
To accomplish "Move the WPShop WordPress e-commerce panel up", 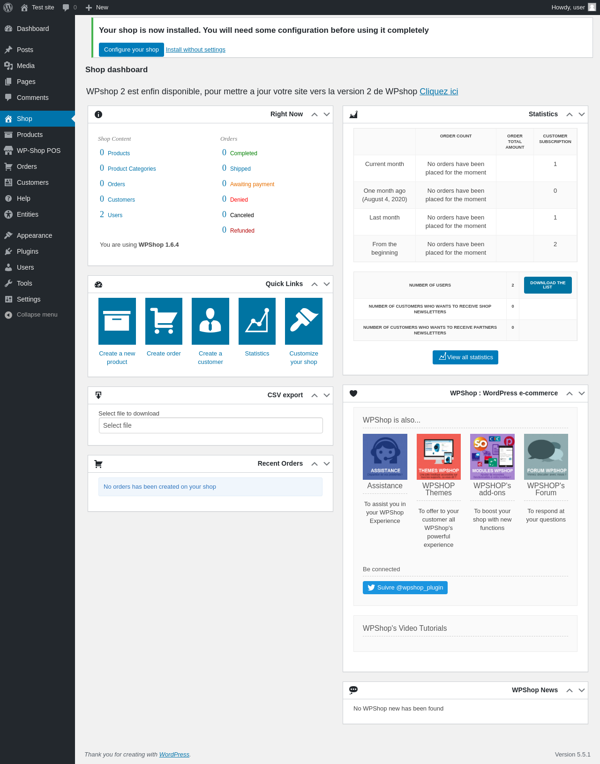I will pos(570,393).
